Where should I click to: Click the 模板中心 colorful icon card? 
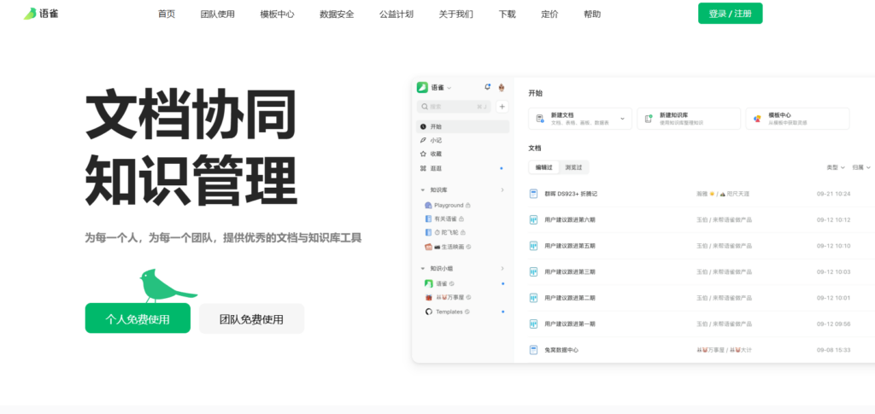(757, 119)
